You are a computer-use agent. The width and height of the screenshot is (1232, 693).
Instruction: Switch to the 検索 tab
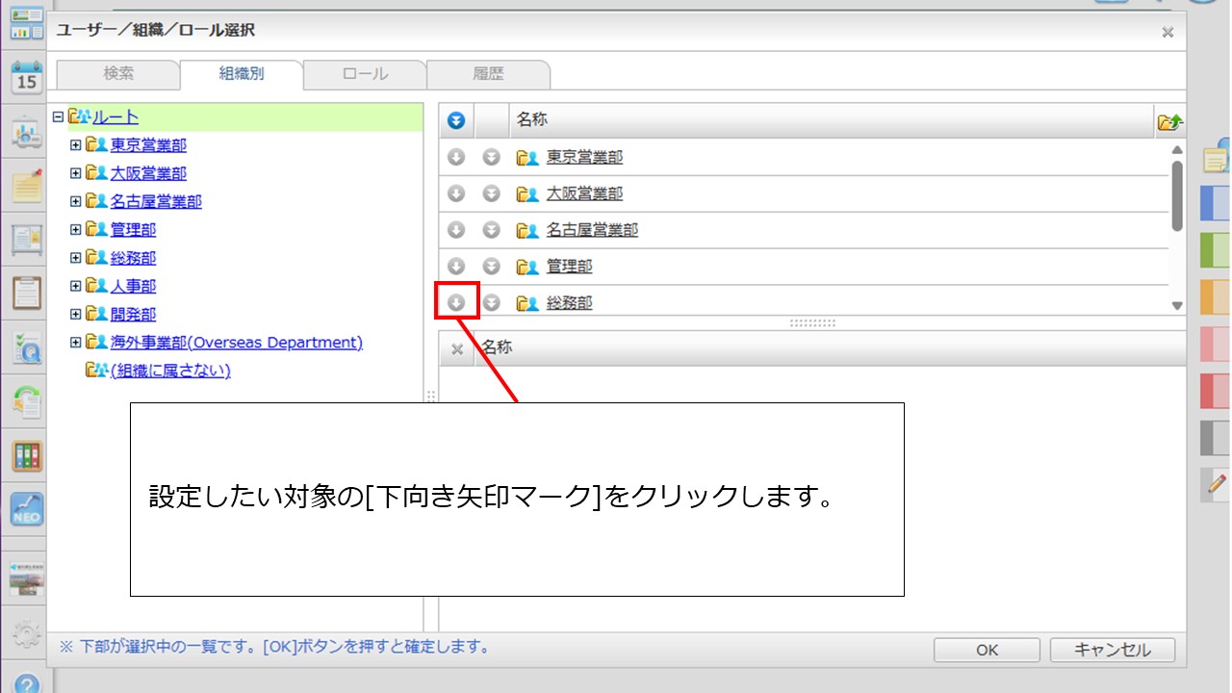(118, 74)
